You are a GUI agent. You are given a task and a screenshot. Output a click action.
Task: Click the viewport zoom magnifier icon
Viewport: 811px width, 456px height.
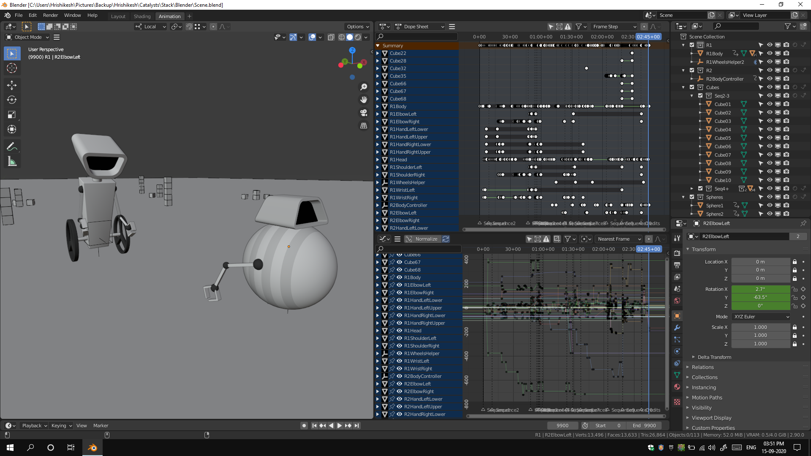click(364, 87)
